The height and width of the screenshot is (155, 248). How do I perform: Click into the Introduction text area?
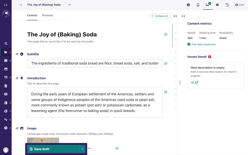[95, 102]
